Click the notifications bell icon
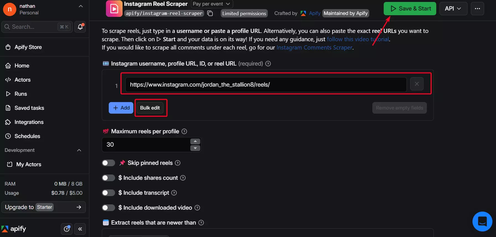Image resolution: width=496 pixels, height=237 pixels. click(80, 27)
